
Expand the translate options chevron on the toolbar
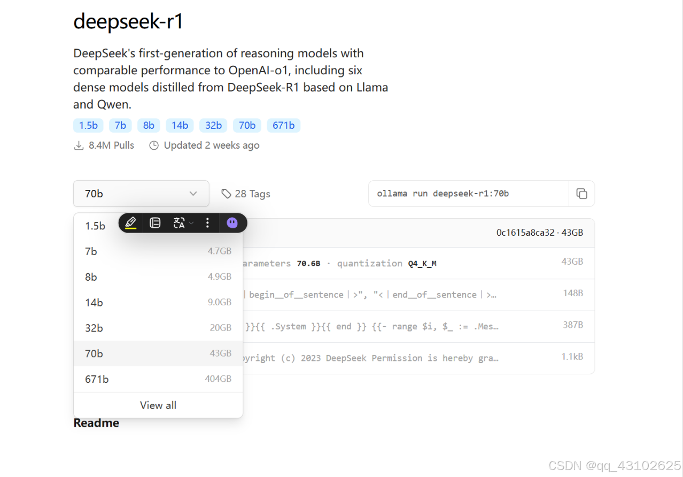click(191, 223)
